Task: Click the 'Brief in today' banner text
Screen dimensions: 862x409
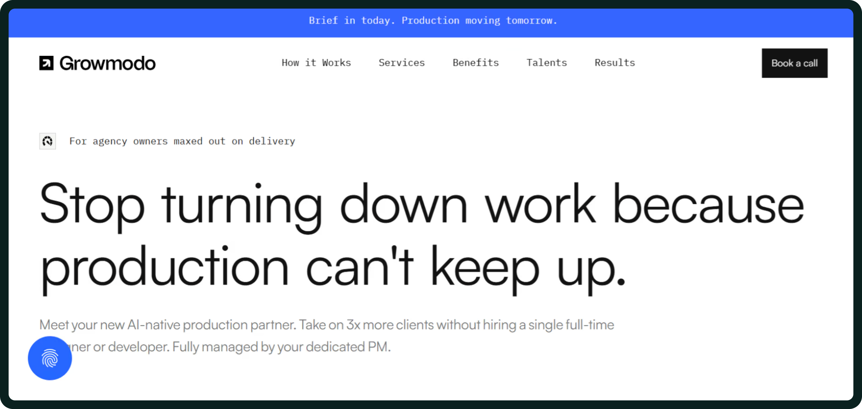Action: (433, 21)
